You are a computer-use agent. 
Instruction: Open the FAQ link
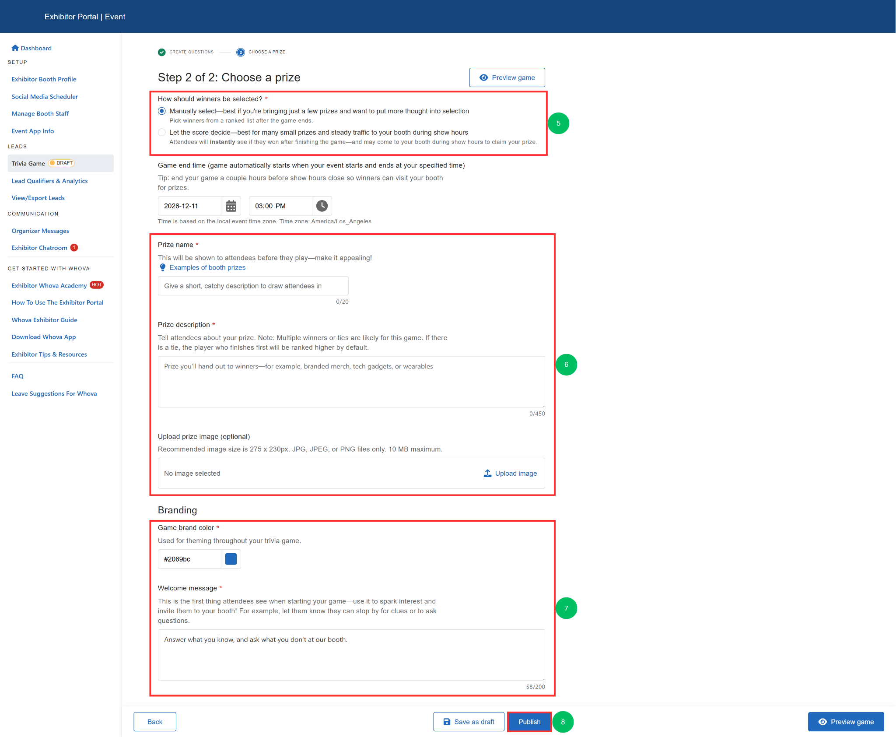(x=17, y=376)
